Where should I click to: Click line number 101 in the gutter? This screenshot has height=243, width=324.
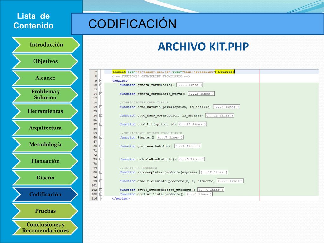[x=94, y=185]
